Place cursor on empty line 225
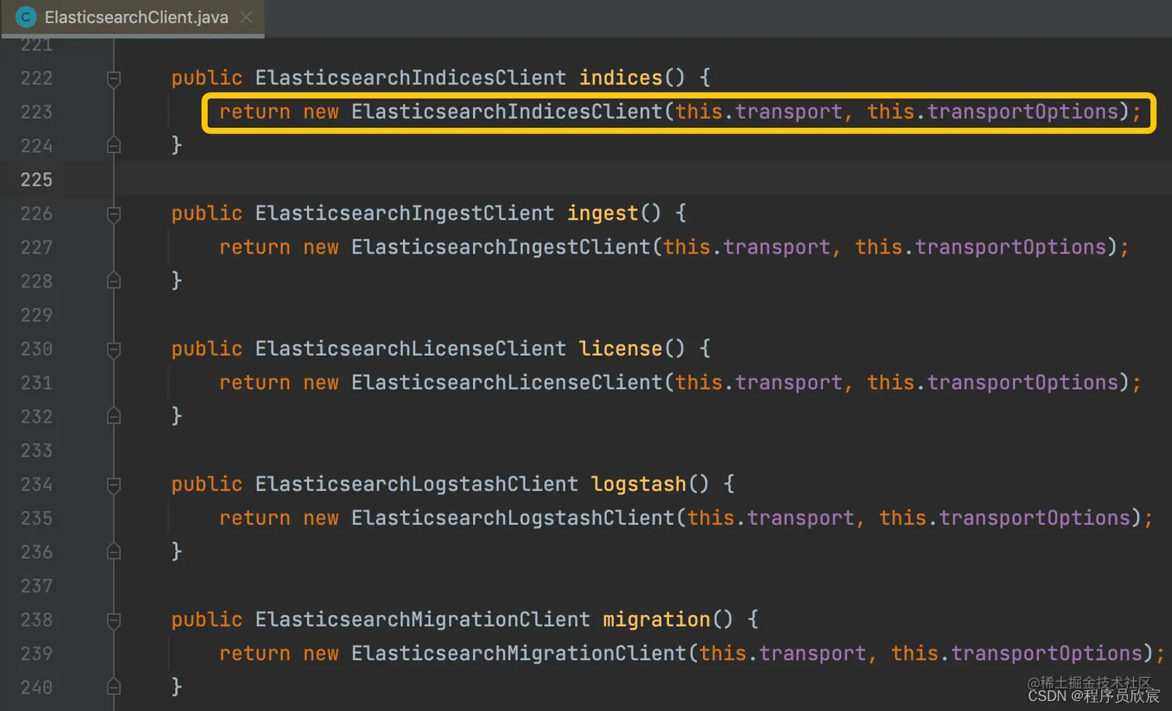1172x711 pixels. (643, 180)
